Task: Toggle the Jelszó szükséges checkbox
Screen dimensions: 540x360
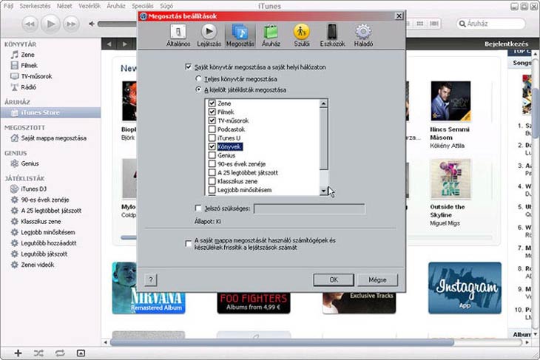Action: [198, 209]
